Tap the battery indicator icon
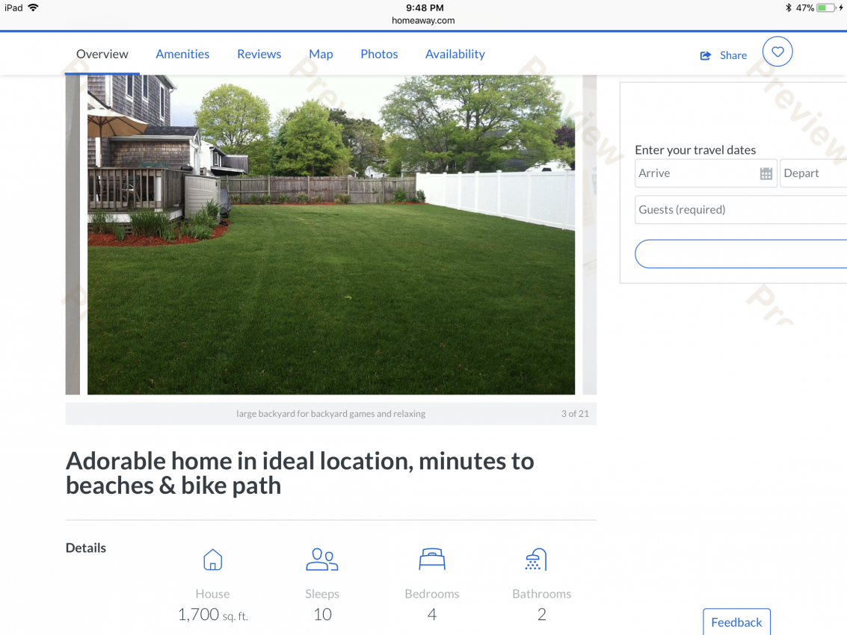Viewport: 847px width, 635px height. (x=826, y=7)
